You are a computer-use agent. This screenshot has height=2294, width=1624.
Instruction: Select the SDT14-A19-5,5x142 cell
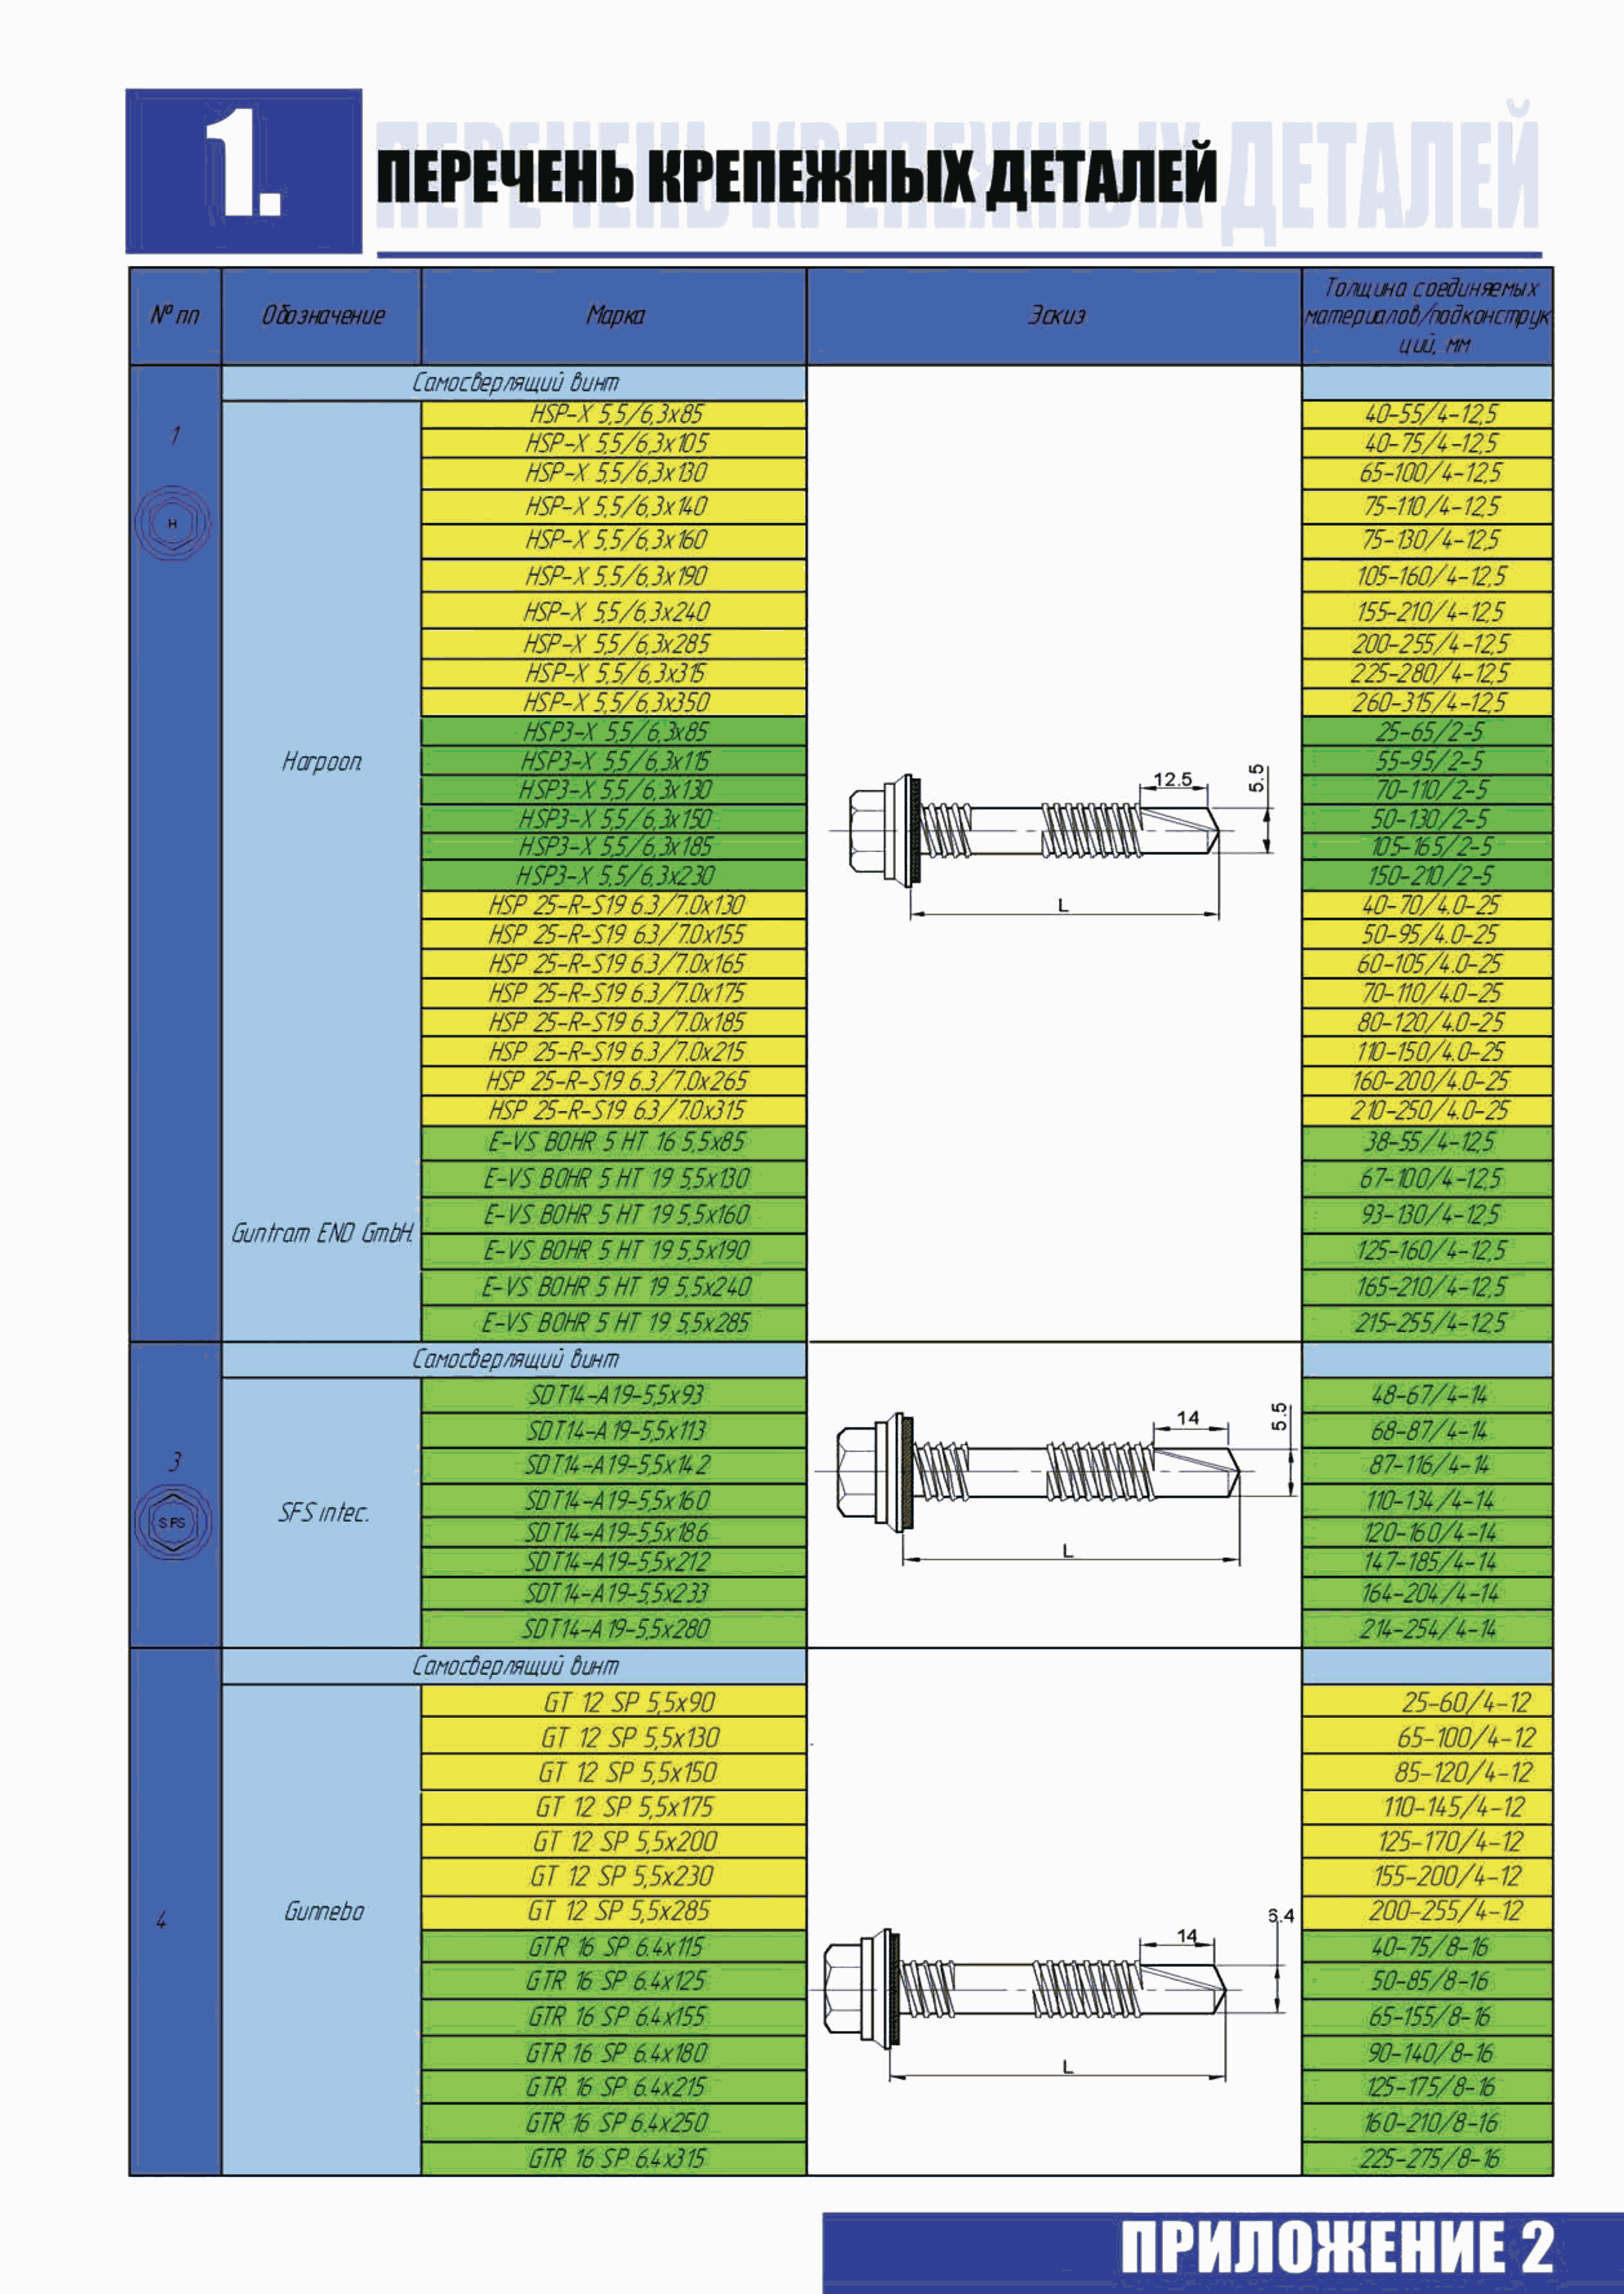(x=614, y=1465)
